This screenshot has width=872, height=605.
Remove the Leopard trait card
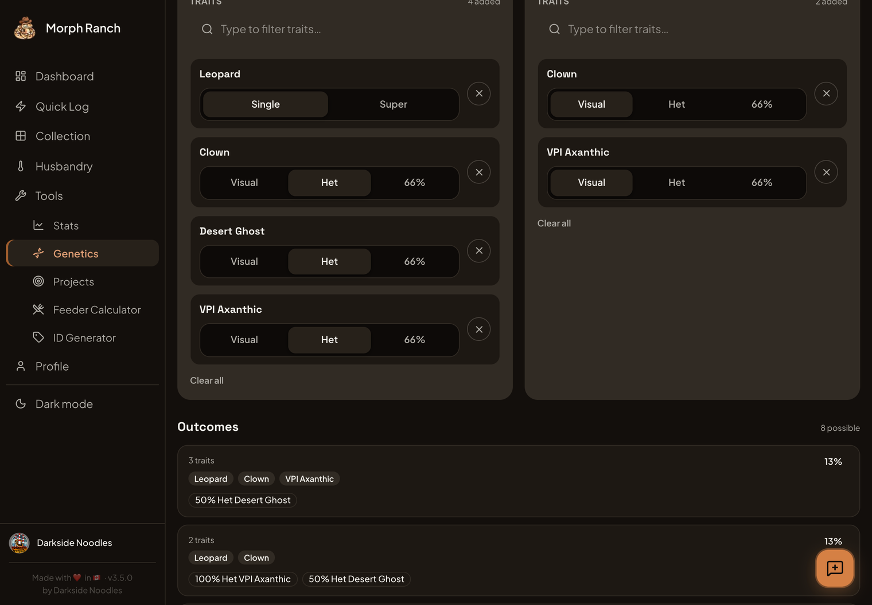[479, 93]
